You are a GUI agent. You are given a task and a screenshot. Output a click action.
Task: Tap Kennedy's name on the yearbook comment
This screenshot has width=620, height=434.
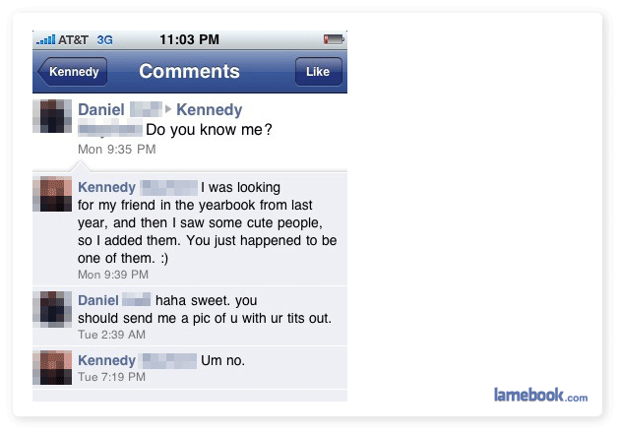[x=106, y=187]
